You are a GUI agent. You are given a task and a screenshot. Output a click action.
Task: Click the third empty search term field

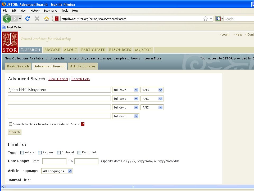click(59, 107)
